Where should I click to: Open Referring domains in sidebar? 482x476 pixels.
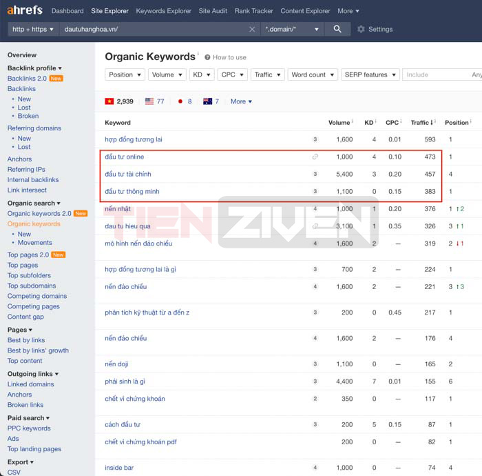[x=34, y=128]
